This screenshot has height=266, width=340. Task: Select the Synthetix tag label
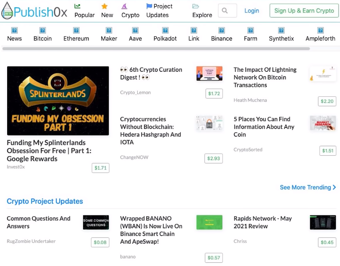coord(282,39)
